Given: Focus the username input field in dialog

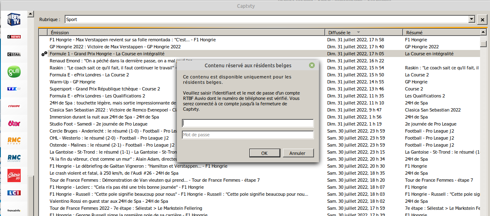Looking at the screenshot, I should tap(248, 123).
